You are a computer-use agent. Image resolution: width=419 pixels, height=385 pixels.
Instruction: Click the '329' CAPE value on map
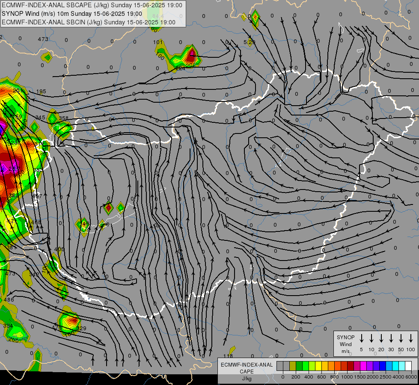click(81, 328)
